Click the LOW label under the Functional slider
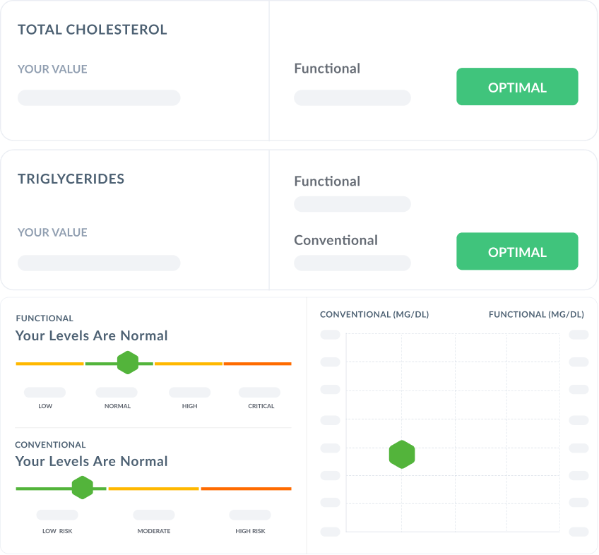599x555 pixels. pyautogui.click(x=45, y=406)
